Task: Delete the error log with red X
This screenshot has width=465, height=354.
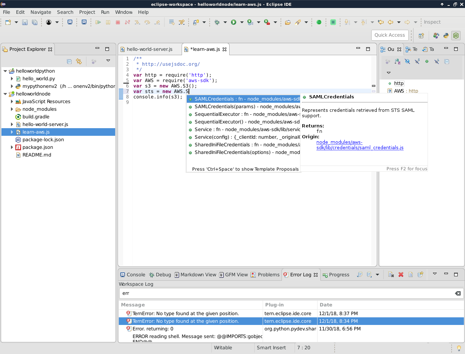Action: [x=401, y=274]
